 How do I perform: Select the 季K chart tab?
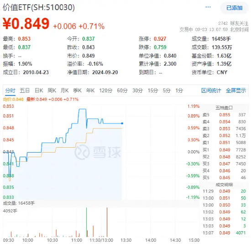(77, 90)
